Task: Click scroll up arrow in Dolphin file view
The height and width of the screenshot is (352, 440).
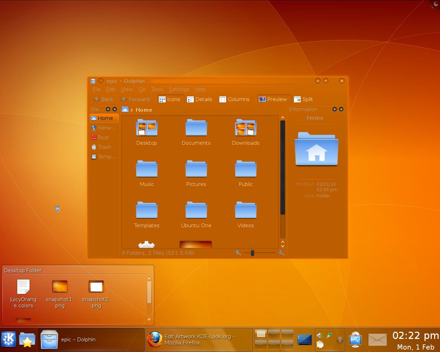Action: pos(283,118)
